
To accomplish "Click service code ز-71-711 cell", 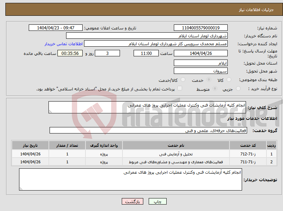I will (248, 162).
